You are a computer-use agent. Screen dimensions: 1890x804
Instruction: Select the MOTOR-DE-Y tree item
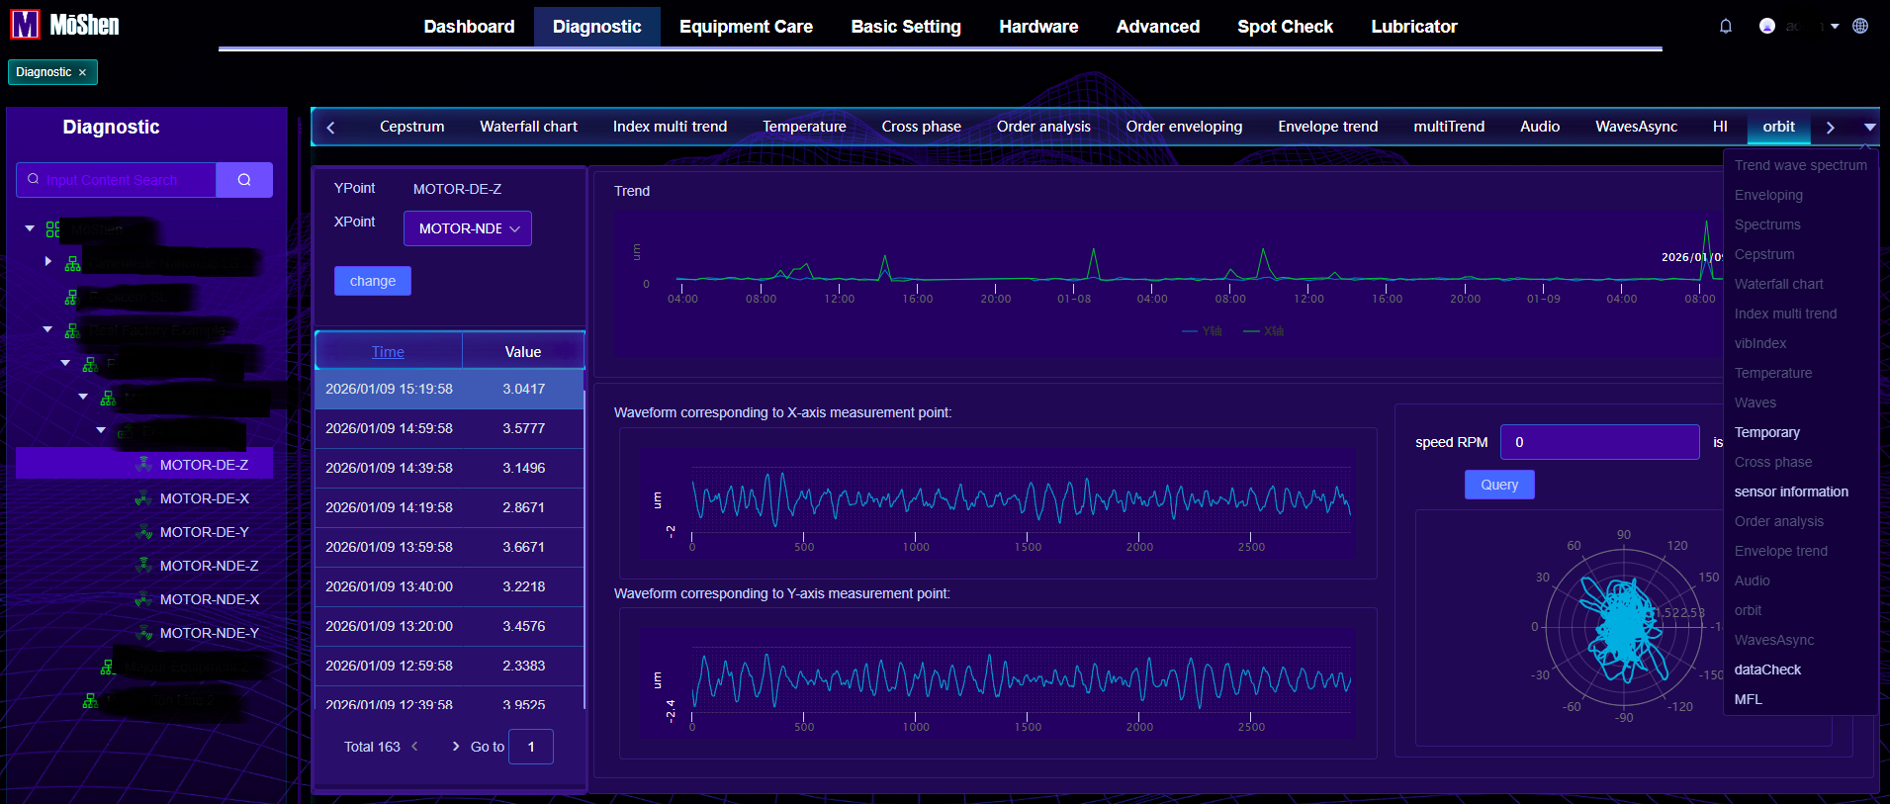205,532
